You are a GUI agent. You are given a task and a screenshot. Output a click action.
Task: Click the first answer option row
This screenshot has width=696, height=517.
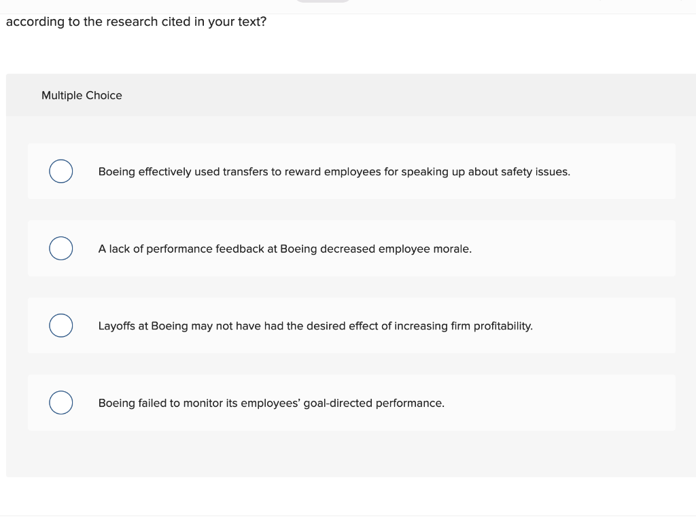pyautogui.click(x=353, y=171)
